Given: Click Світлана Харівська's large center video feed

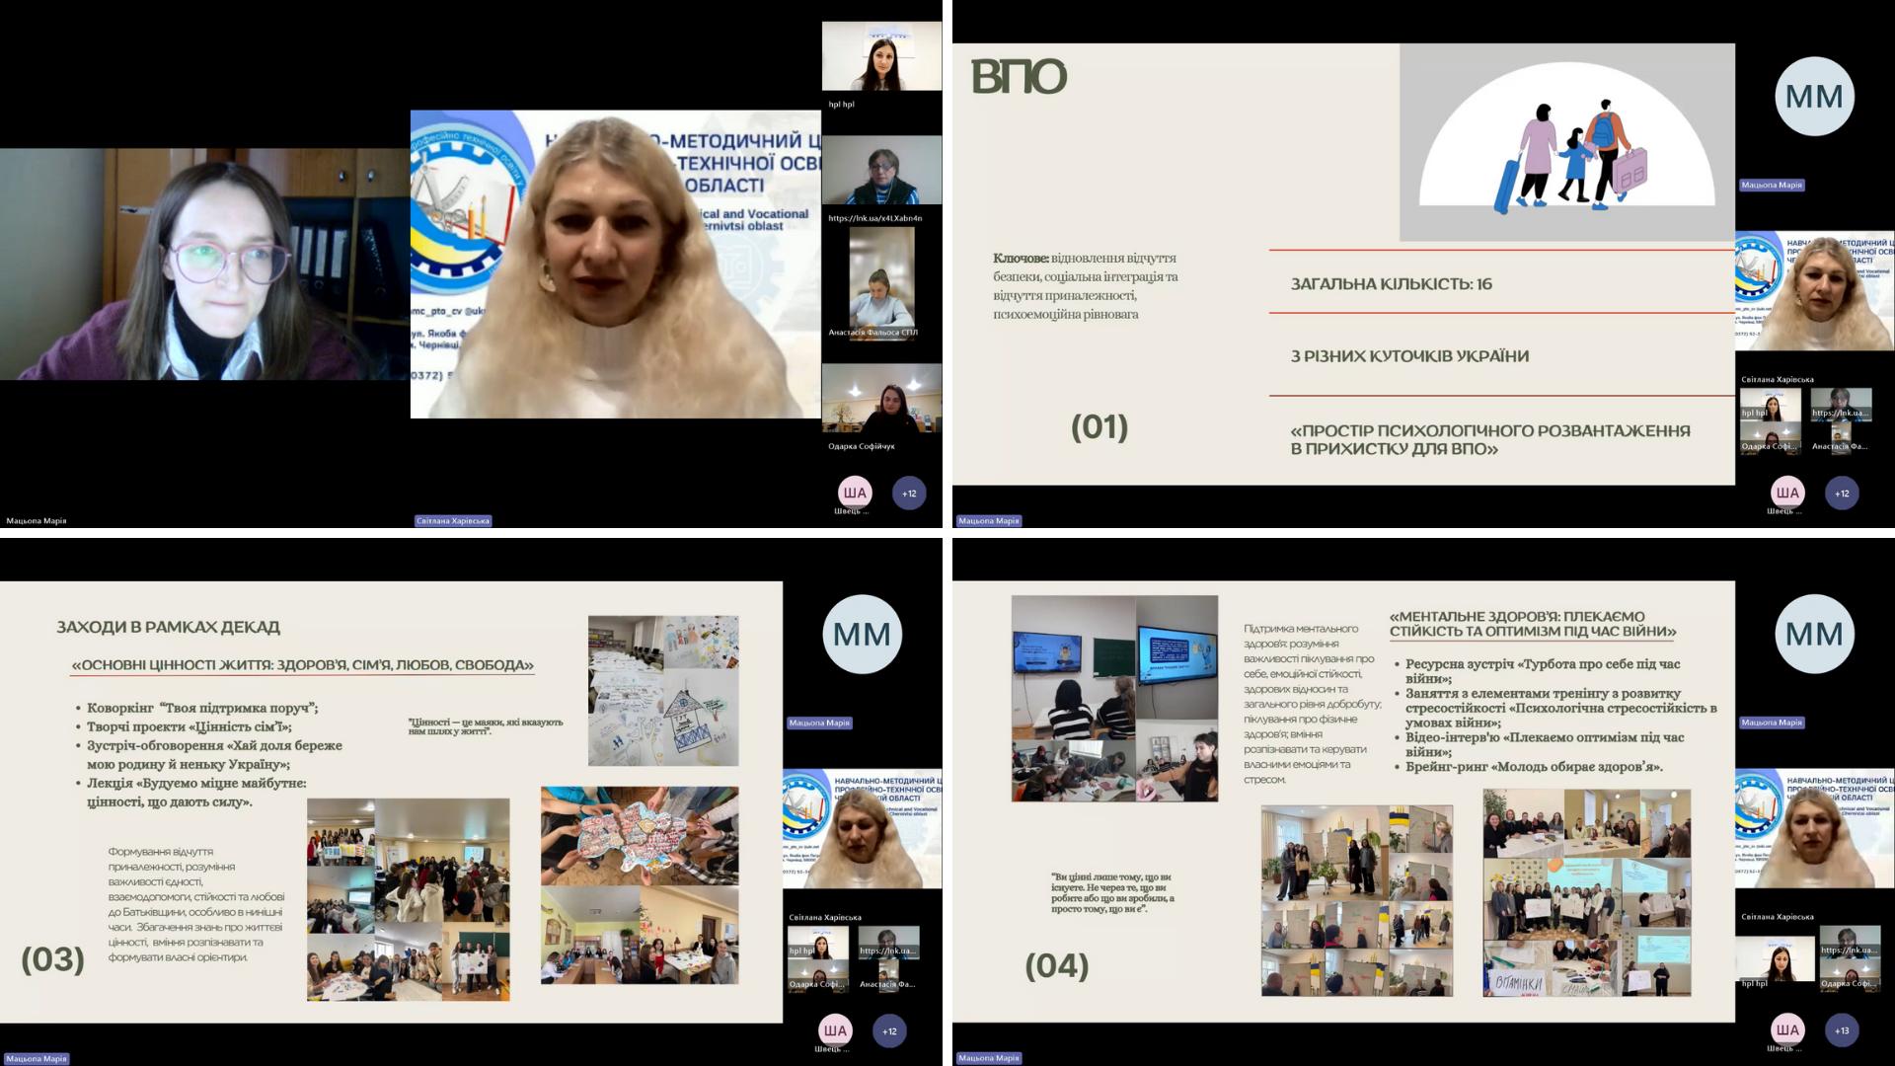Looking at the screenshot, I should [615, 265].
